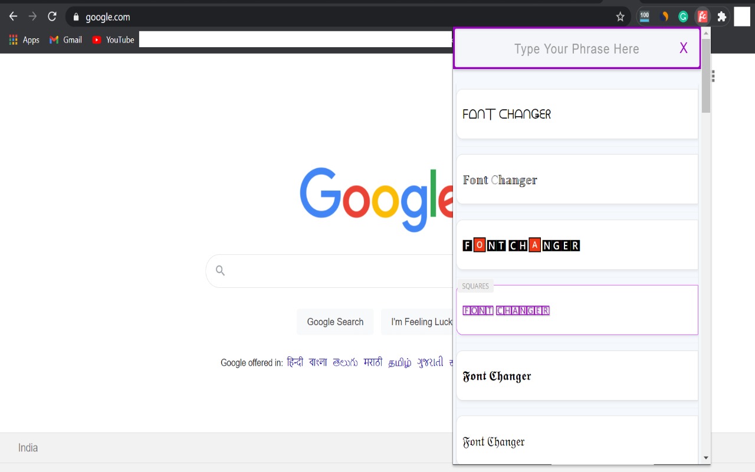Open the Apps grid on the bookmarks bar
The width and height of the screenshot is (755, 472).
pyautogui.click(x=14, y=40)
